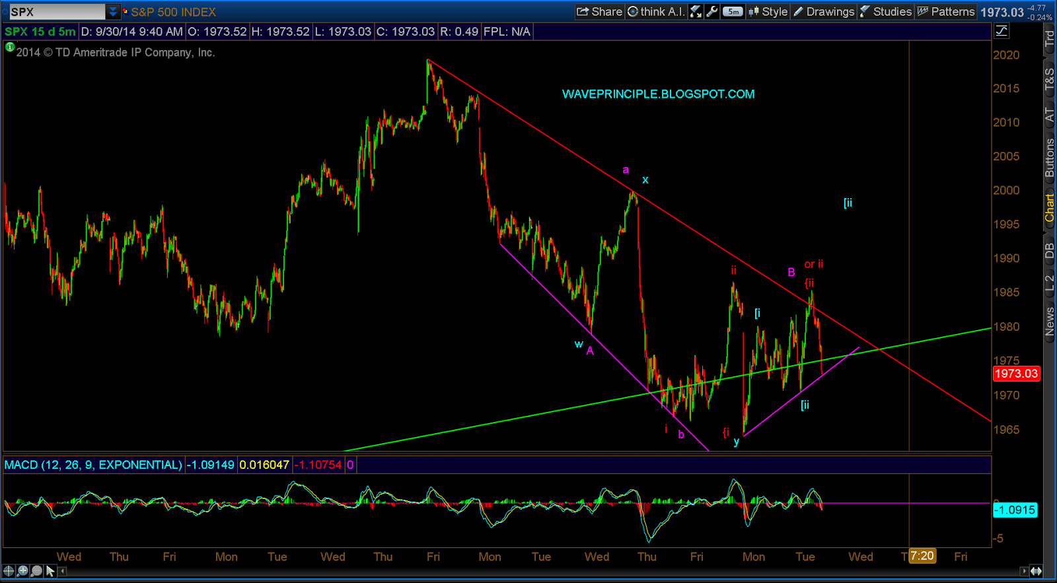Click the scroll-right arrow on time axis
The image size is (1057, 583).
[1024, 571]
